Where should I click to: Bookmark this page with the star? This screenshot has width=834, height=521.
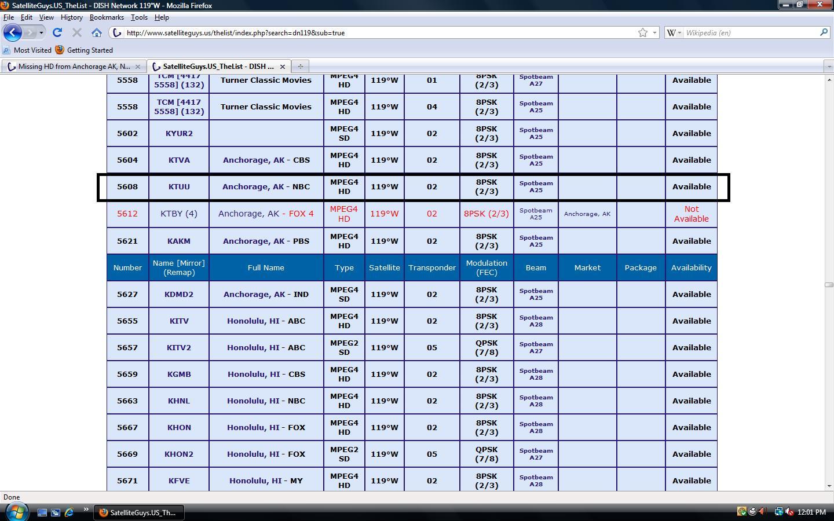click(x=643, y=32)
